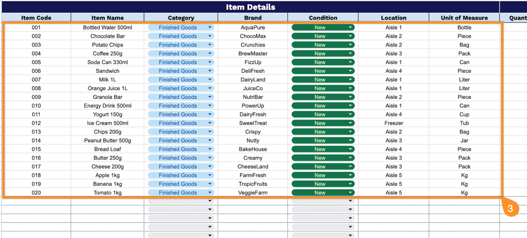Expand the Category dropdown for Energy Drink 500ml
Viewport: 527px width, 238px height.
211,105
